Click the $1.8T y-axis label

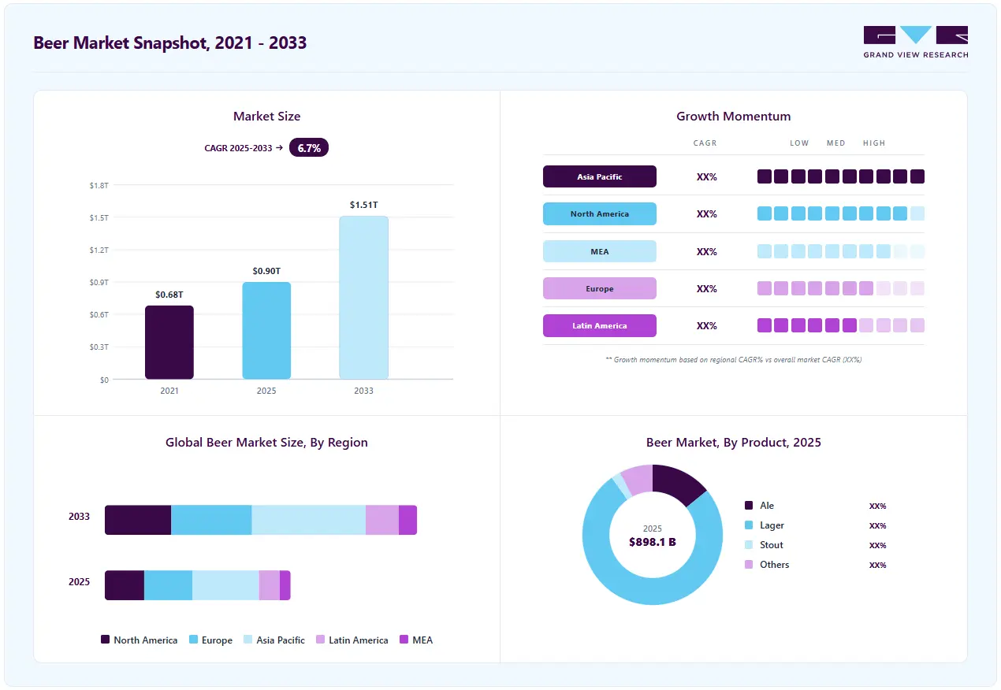[99, 185]
